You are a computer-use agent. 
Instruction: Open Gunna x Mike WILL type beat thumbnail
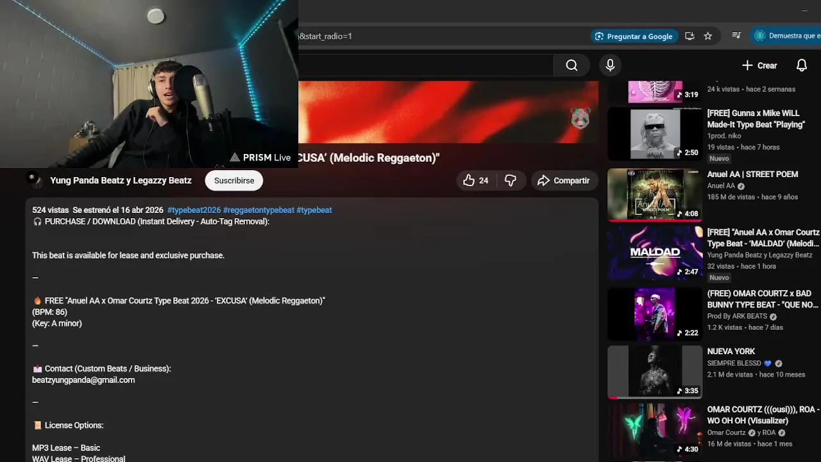click(x=655, y=133)
